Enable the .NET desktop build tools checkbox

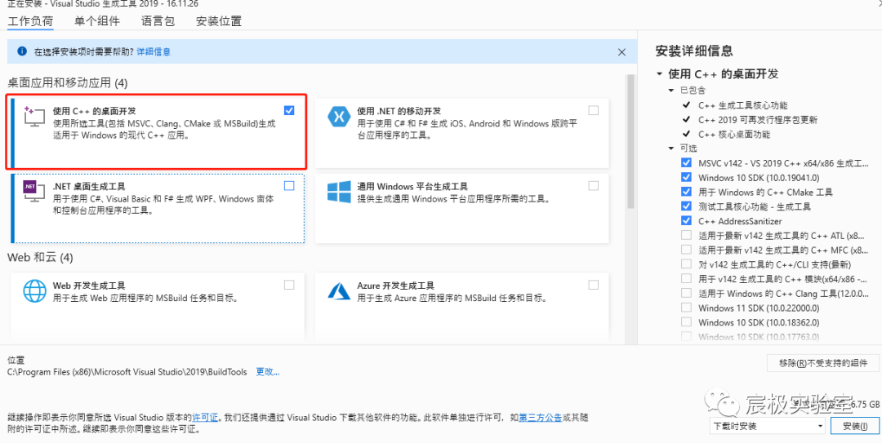(289, 185)
